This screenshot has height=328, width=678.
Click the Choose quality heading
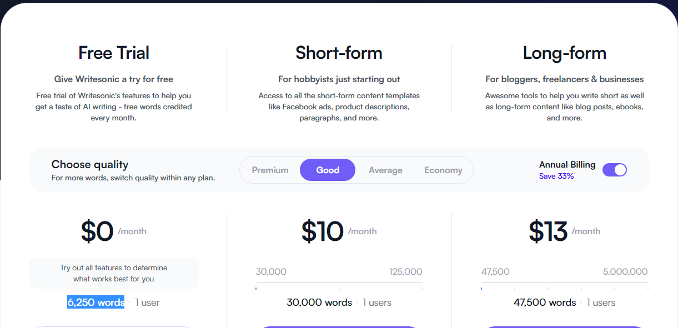pyautogui.click(x=90, y=164)
